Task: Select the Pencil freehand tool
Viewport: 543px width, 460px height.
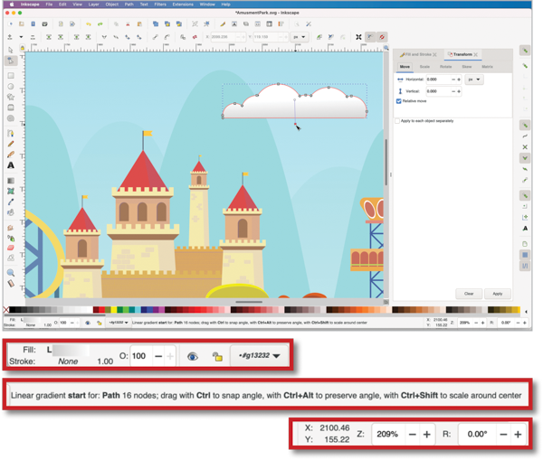Action: point(11,144)
